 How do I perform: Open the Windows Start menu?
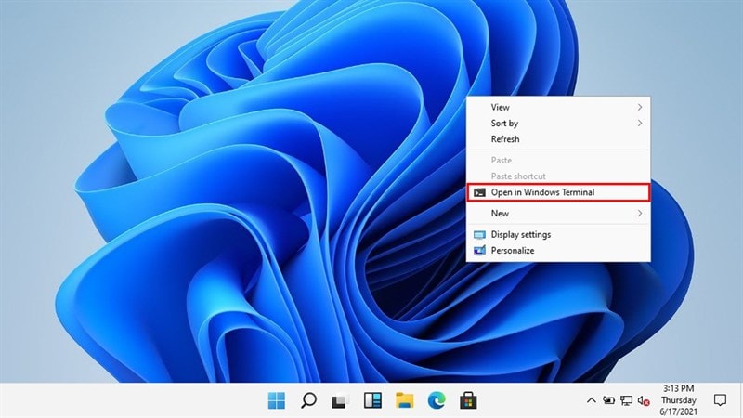[x=276, y=400]
